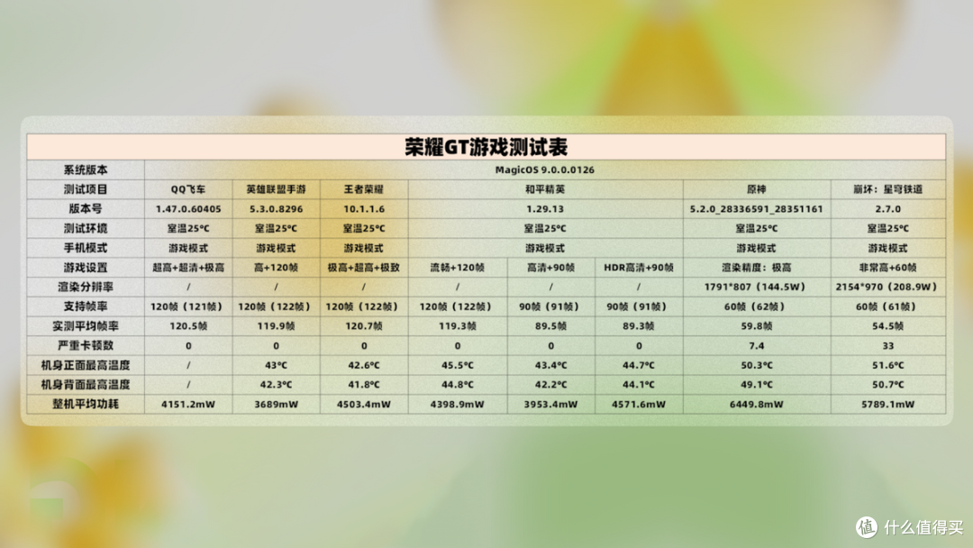Click average frame rate "119.3帧"
The height and width of the screenshot is (548, 973).
tap(458, 325)
